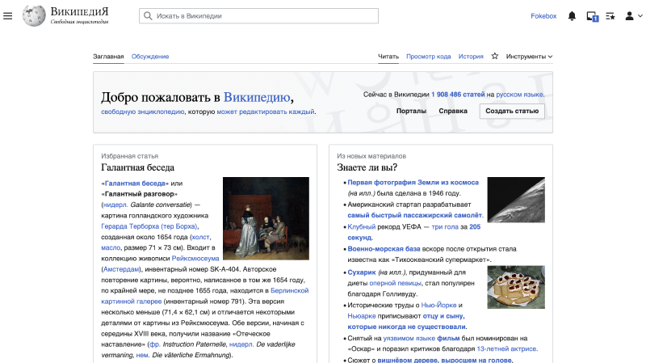Open самый быстрый пассажирский самолёт link

[414, 215]
